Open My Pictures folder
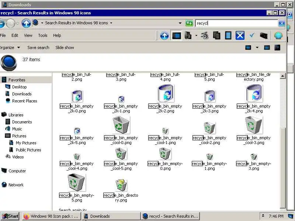Screen dimensions: 295x221 pyautogui.click(x=26, y=143)
